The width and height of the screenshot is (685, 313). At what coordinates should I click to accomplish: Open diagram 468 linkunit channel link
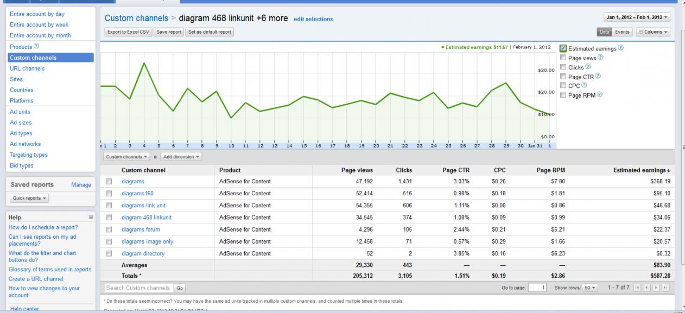click(x=147, y=218)
